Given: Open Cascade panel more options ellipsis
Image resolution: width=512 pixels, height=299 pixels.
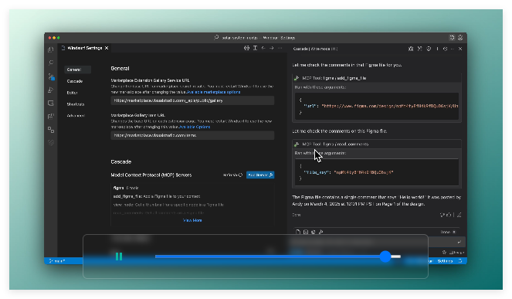Looking at the screenshot, I should (453, 49).
